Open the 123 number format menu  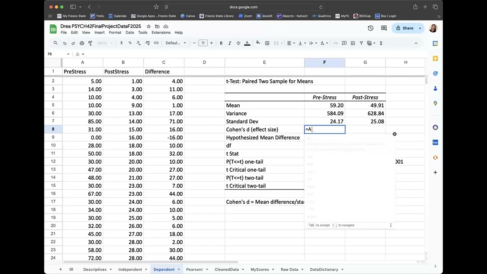click(x=156, y=43)
